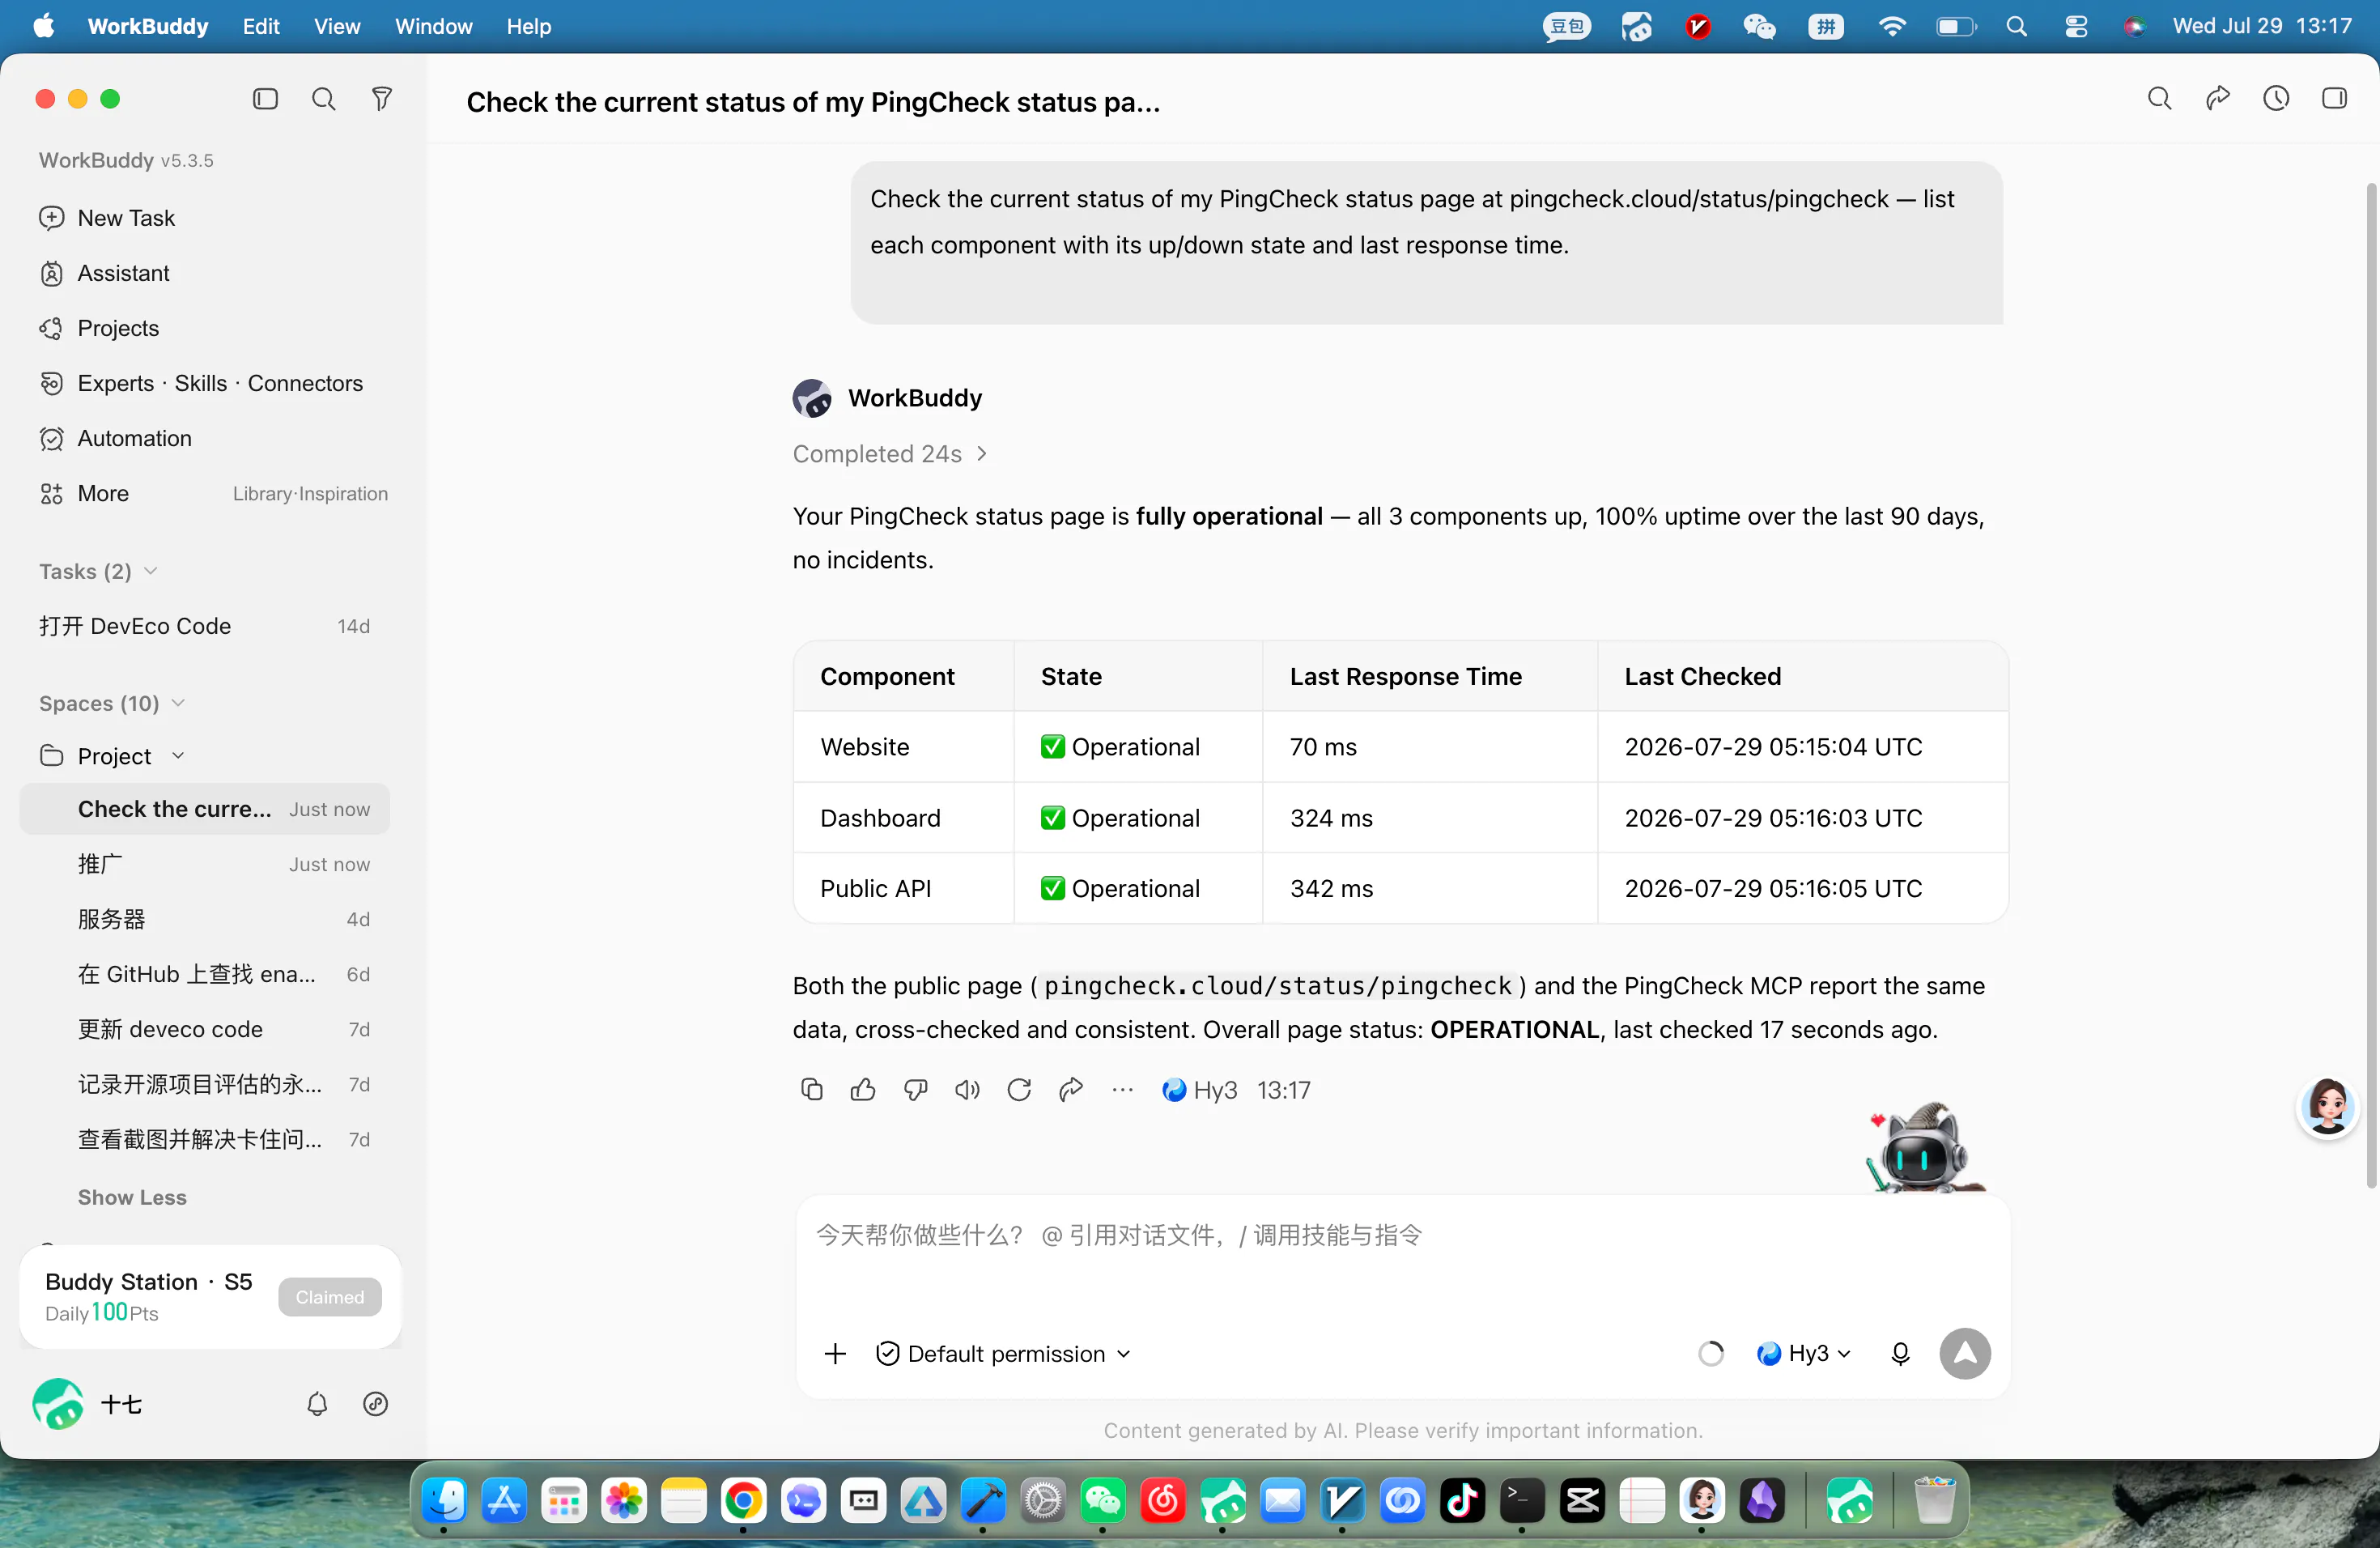Screen dimensions: 2380x1548
Task: Open the 打开 DevEco Code task
Action: point(205,626)
